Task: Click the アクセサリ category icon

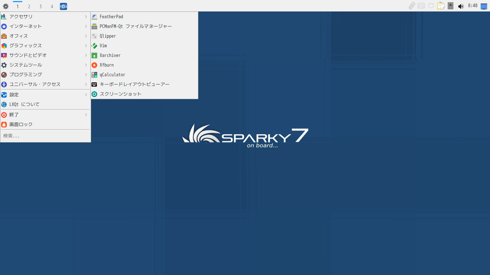Action: (x=4, y=17)
